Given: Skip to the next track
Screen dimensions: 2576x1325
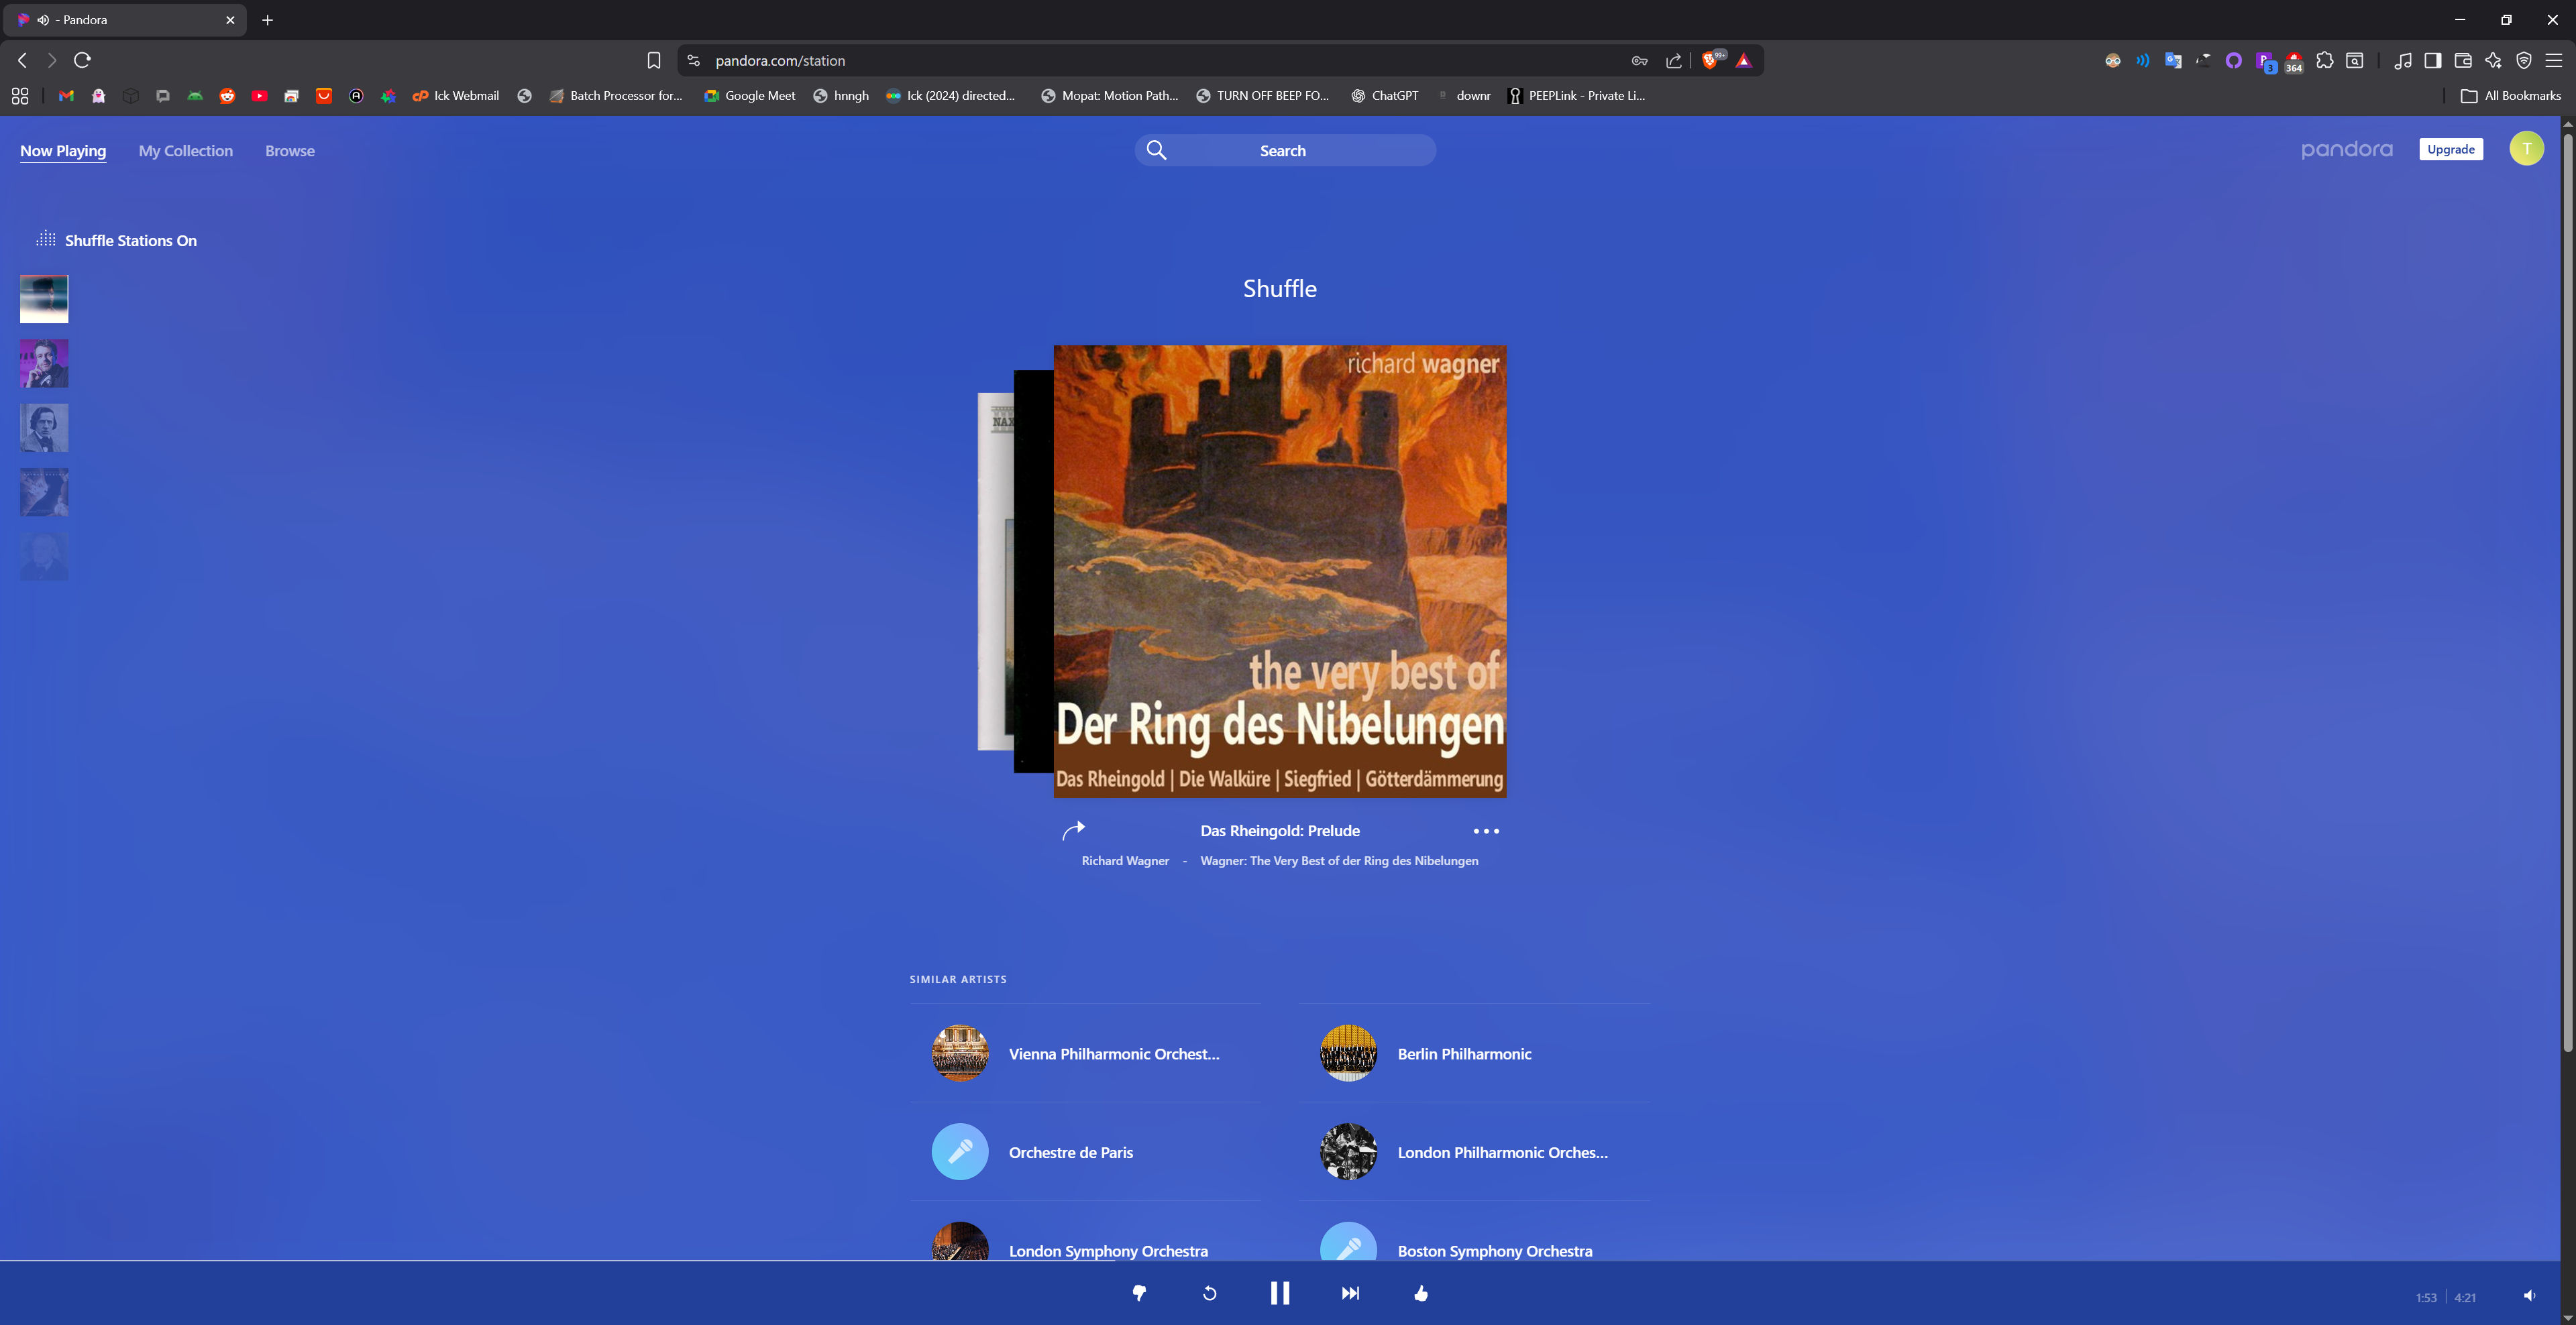Looking at the screenshot, I should 1350,1293.
